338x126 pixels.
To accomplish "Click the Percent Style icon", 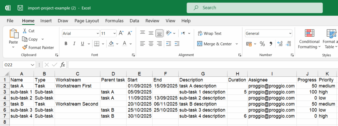I will click(x=262, y=44).
